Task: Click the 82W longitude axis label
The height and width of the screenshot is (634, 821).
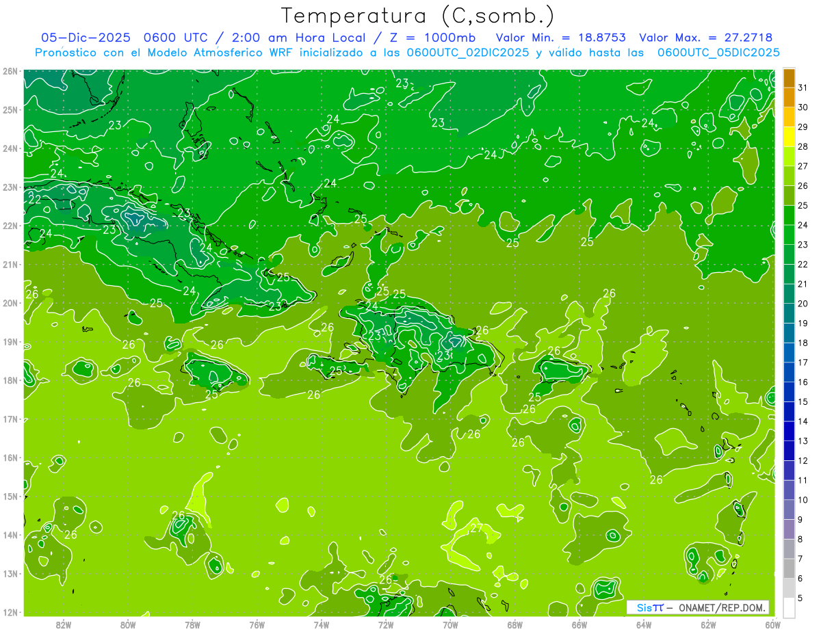Action: (x=64, y=624)
